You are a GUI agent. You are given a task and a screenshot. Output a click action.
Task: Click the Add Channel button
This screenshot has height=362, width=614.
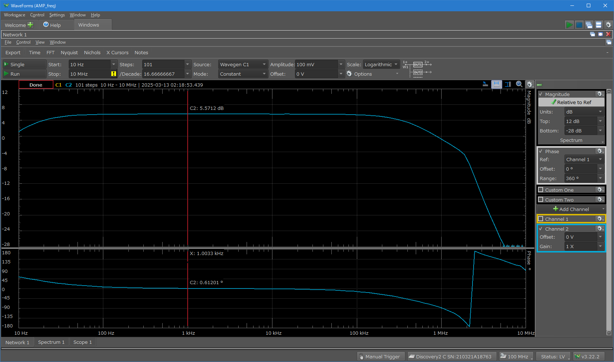pyautogui.click(x=571, y=209)
